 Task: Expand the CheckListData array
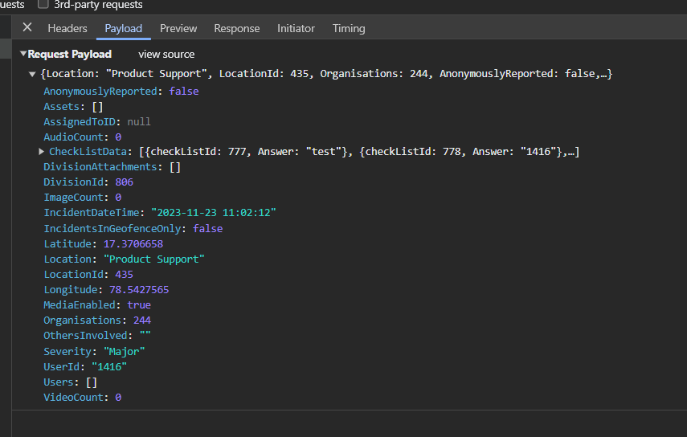[x=42, y=152]
